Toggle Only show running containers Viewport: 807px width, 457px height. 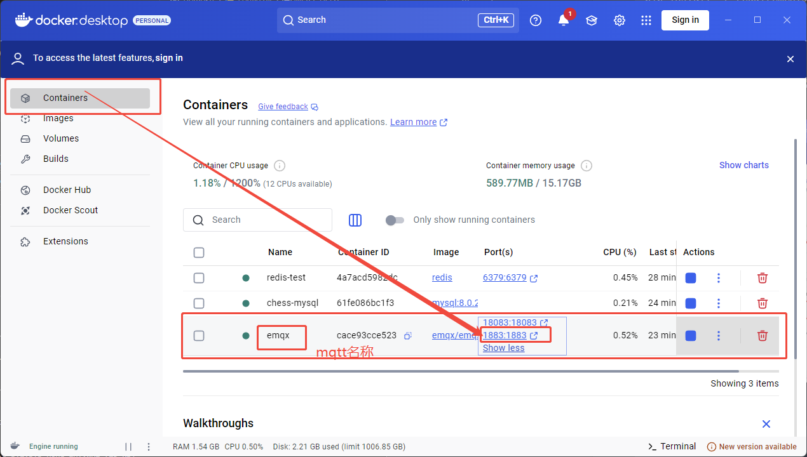pos(395,220)
